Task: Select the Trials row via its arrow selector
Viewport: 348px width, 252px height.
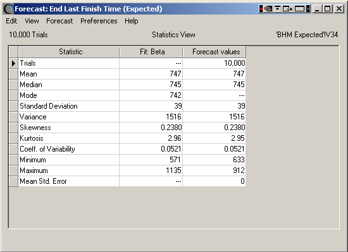Action: pos(13,63)
